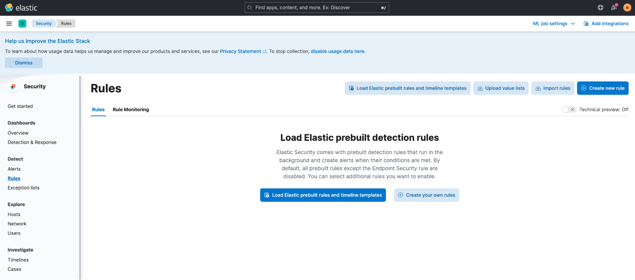Open the newsfeed announcements icon

point(614,8)
